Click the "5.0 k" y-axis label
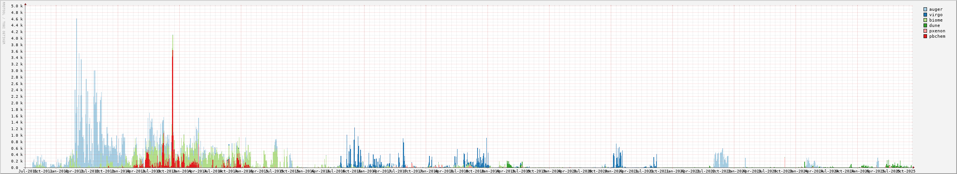This screenshot has height=174, width=957. (x=17, y=6)
